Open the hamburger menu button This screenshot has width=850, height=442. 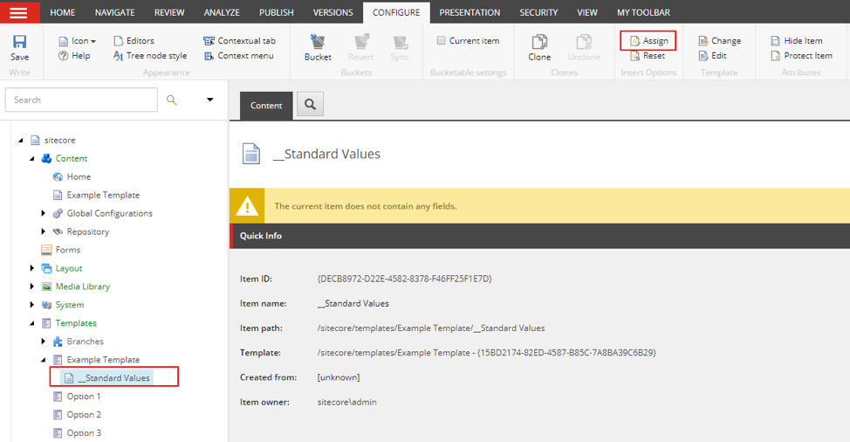pyautogui.click(x=18, y=12)
